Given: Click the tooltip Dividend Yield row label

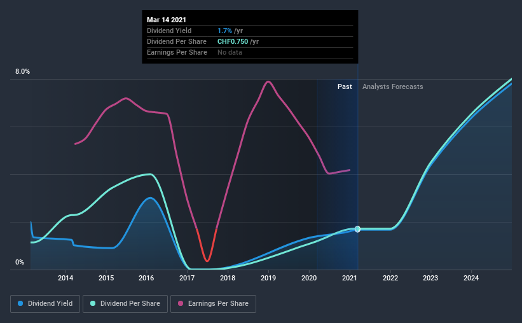Looking at the screenshot, I should tap(169, 31).
